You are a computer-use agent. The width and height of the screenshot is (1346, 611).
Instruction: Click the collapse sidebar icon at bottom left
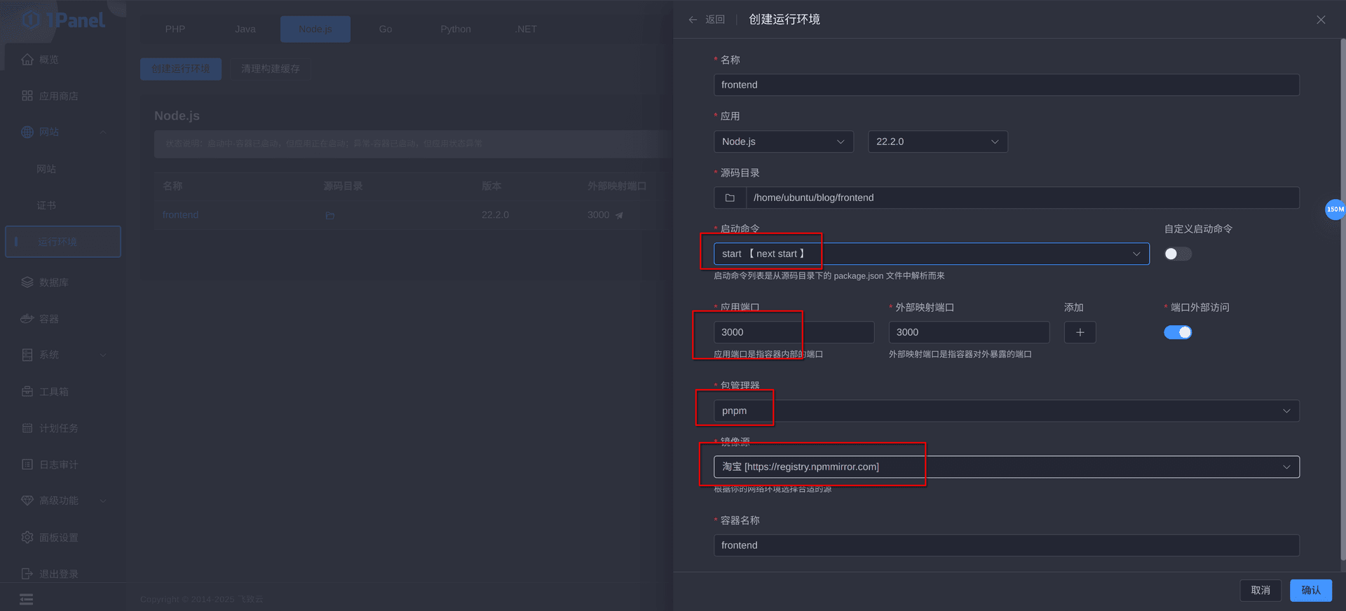(x=27, y=598)
